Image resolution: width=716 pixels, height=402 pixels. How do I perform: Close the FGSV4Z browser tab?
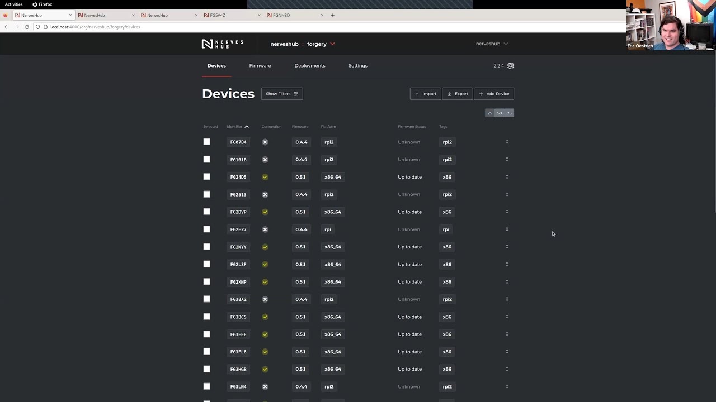(259, 15)
